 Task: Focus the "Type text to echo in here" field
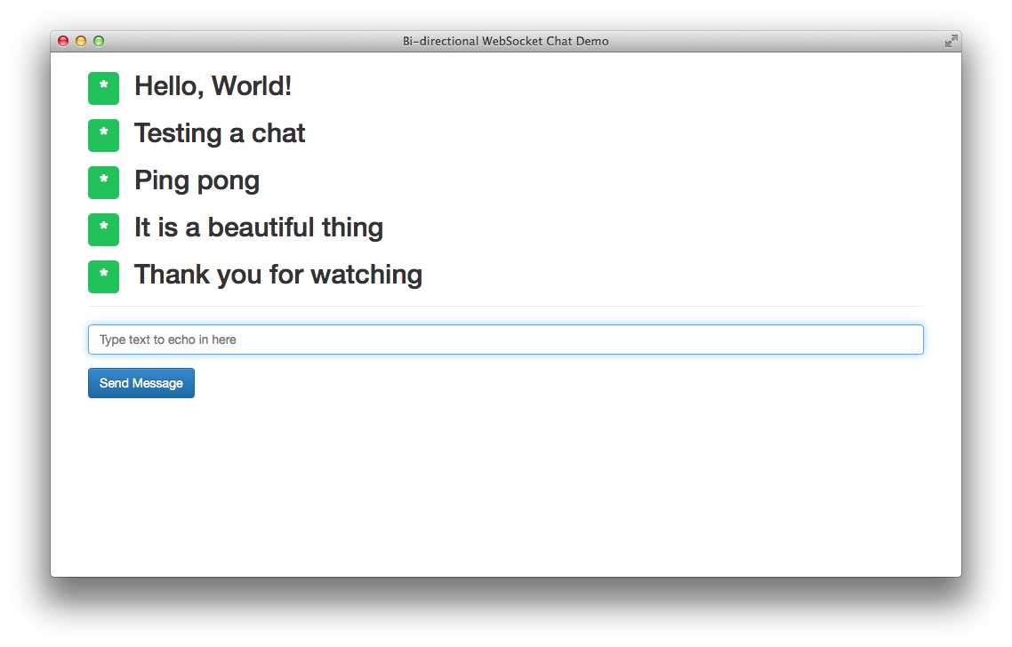[x=505, y=339]
